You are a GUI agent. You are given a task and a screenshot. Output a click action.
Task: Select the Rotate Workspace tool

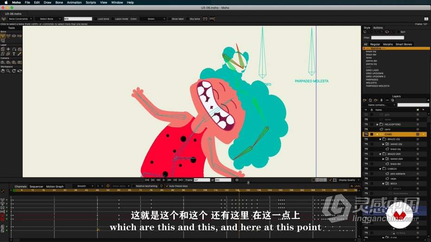[14, 71]
